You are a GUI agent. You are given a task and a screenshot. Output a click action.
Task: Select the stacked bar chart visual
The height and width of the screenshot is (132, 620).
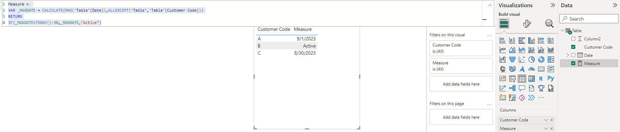502,40
